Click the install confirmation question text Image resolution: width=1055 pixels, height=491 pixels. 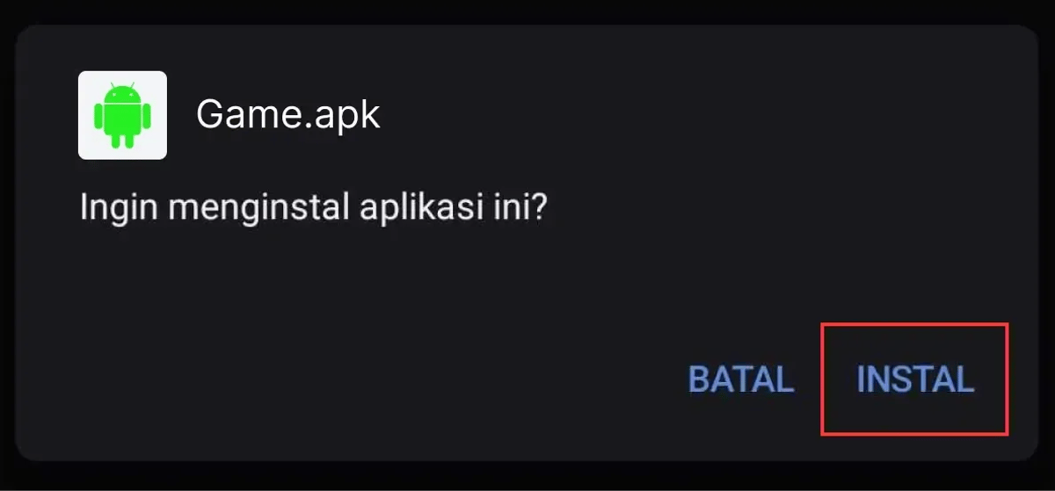click(x=312, y=209)
